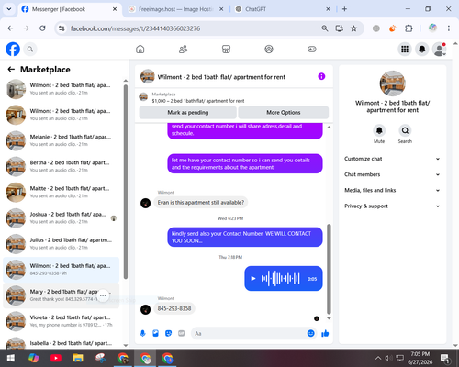Go back using the Marketplace arrow
The height and width of the screenshot is (367, 459).
click(11, 70)
